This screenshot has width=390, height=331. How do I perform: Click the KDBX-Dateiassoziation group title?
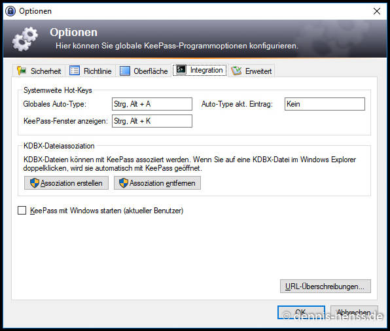(59, 146)
